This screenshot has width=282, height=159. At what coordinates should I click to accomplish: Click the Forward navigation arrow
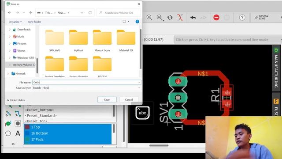[17, 13]
